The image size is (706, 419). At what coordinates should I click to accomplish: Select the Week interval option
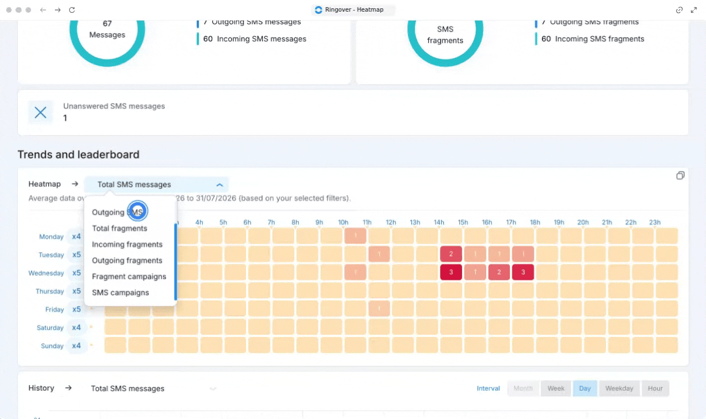coord(556,389)
